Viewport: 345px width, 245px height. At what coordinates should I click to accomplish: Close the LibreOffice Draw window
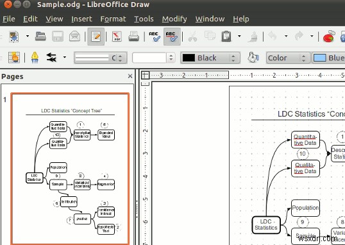pyautogui.click(x=8, y=4)
